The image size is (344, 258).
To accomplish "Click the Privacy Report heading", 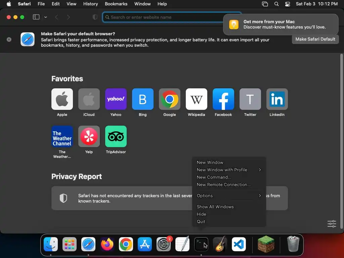I will [x=77, y=177].
